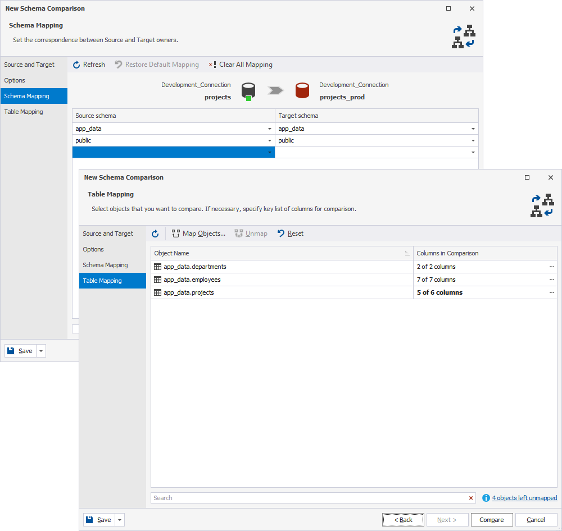Maximize the back New Schema Comparison window
Image resolution: width=562 pixels, height=531 pixels.
[x=448, y=8]
